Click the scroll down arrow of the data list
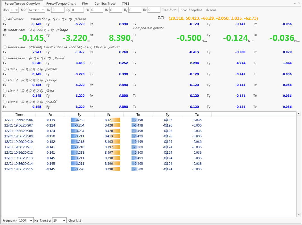 point(298,215)
